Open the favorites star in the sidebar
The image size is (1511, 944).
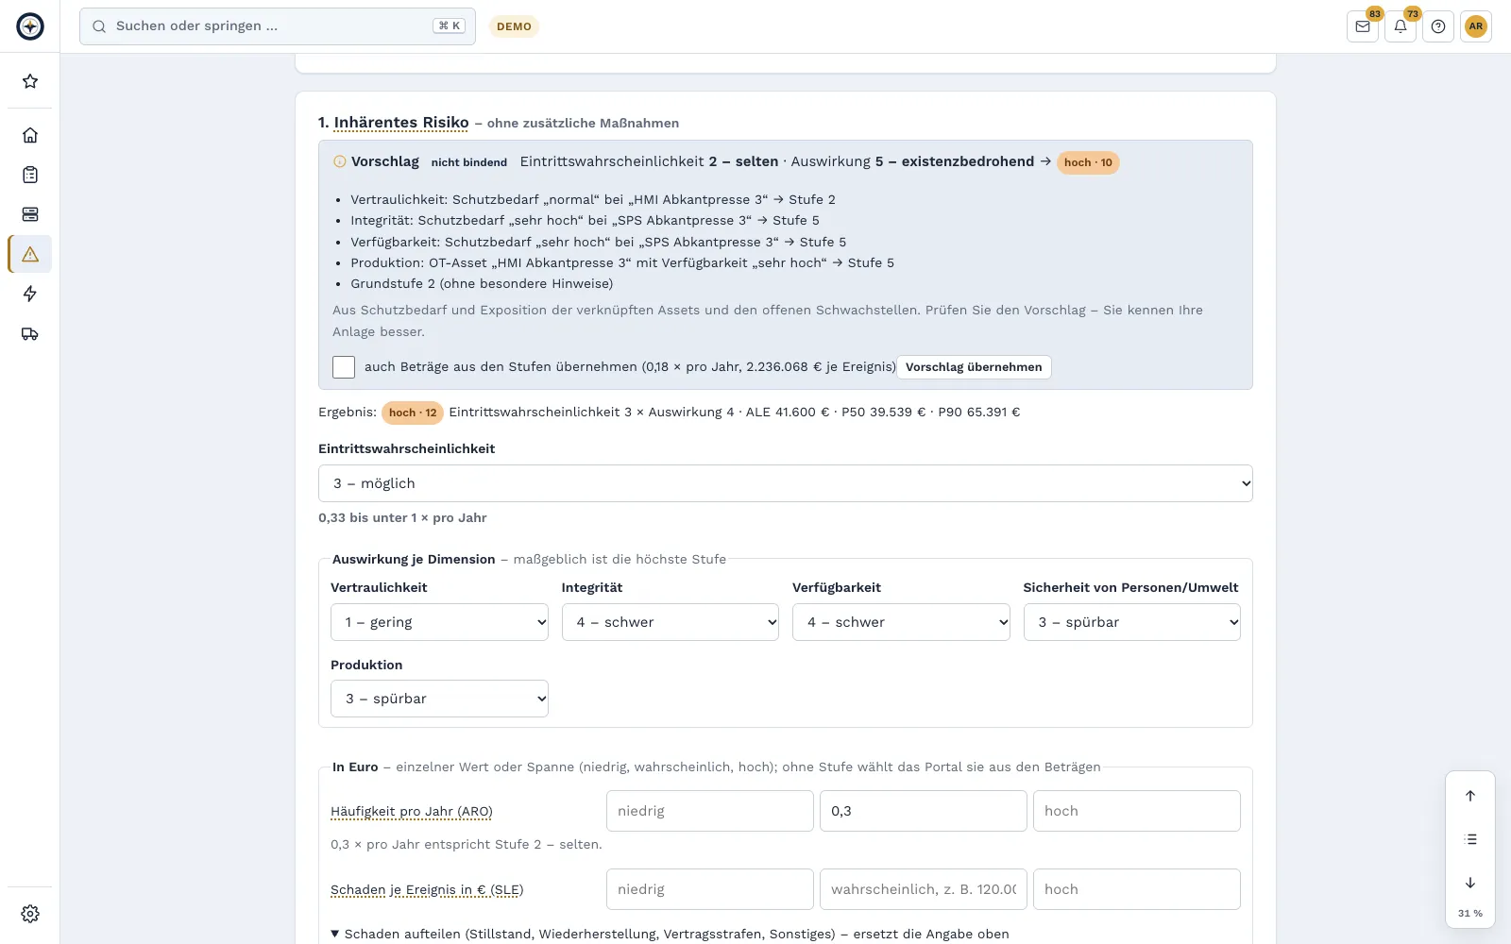(30, 81)
